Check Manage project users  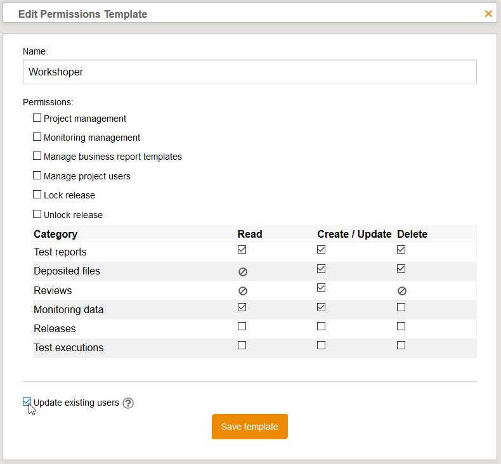pyautogui.click(x=37, y=176)
